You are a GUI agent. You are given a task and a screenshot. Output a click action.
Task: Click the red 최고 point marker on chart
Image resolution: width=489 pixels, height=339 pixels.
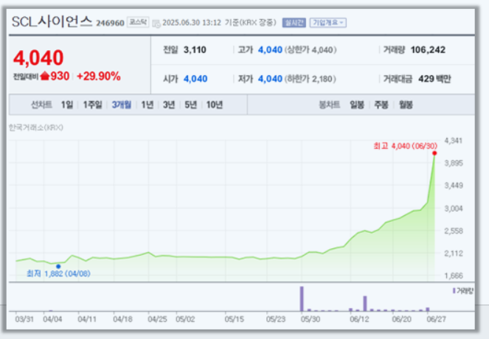point(434,153)
